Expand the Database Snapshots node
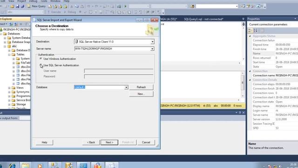The image size is (298, 168). 5,42
